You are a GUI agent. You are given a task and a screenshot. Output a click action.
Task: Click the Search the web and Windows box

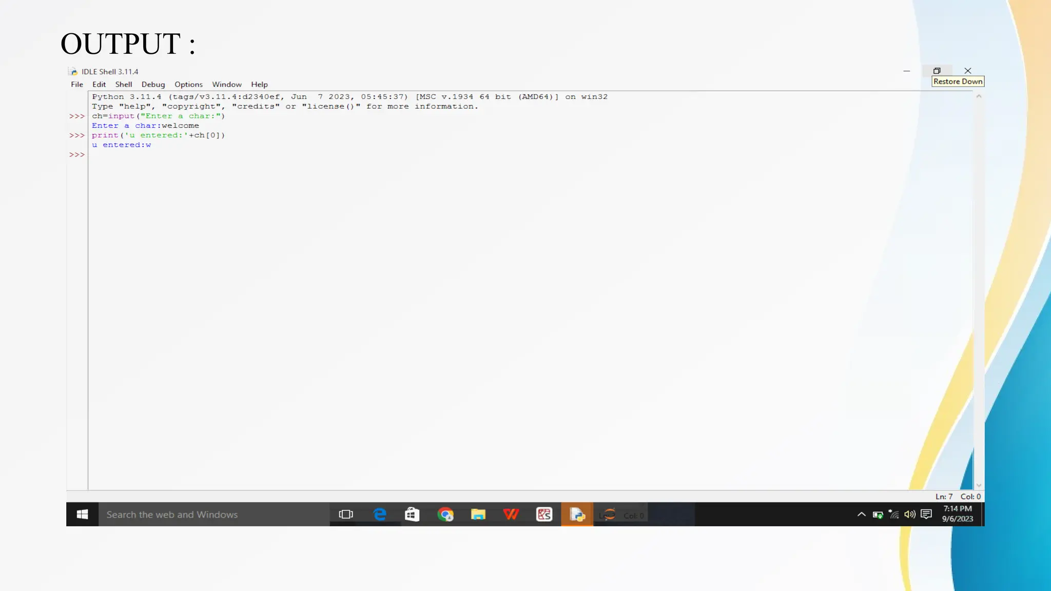[x=214, y=515]
